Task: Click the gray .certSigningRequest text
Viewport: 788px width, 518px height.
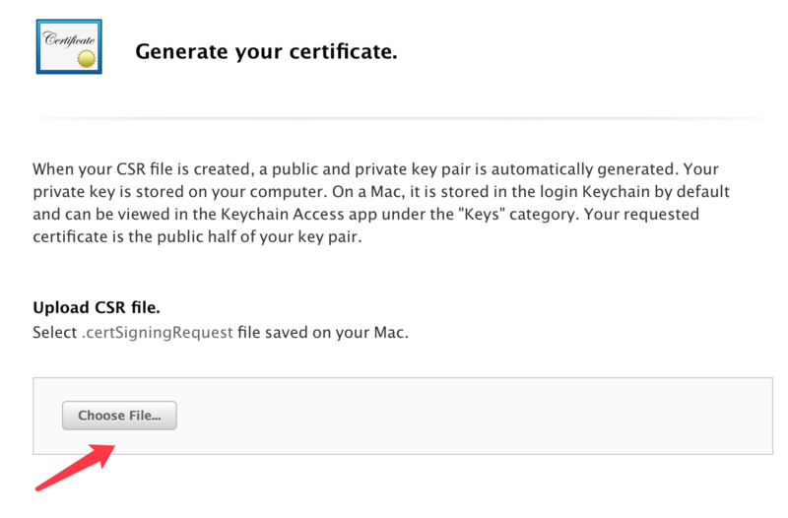Action: (158, 333)
